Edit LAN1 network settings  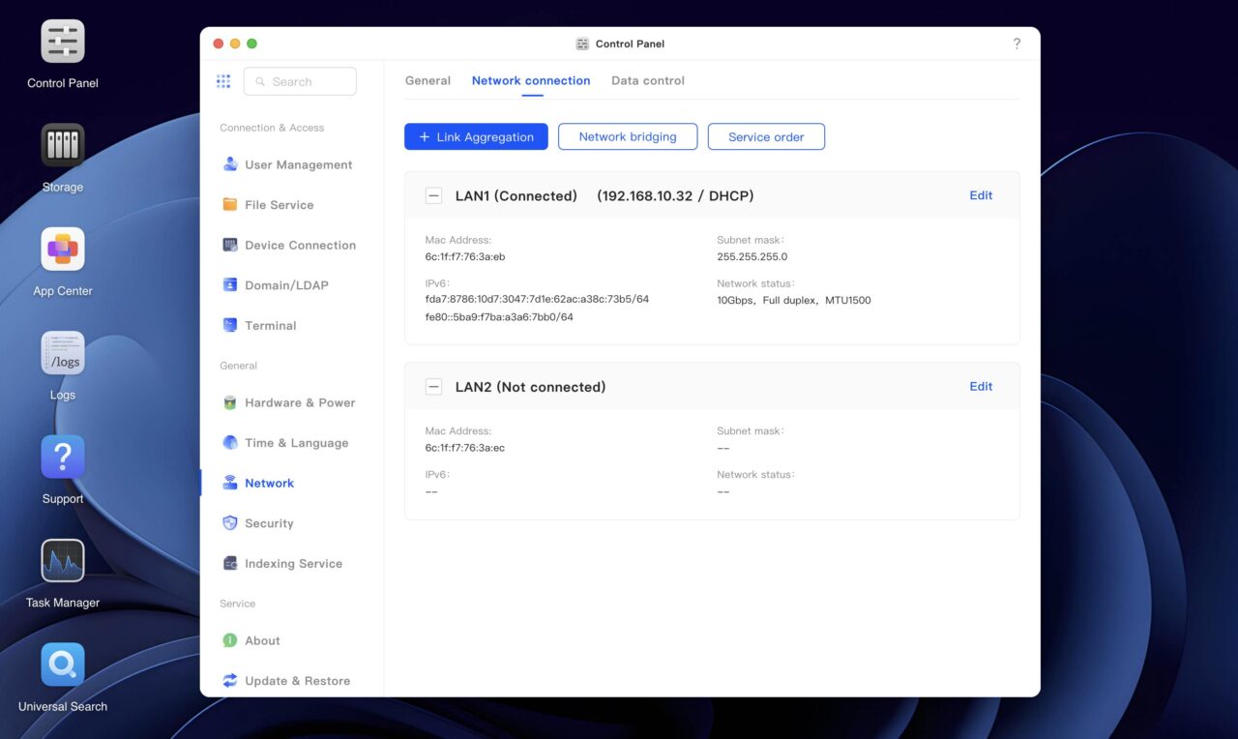[981, 195]
